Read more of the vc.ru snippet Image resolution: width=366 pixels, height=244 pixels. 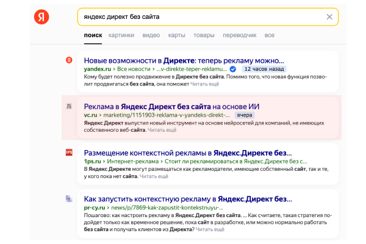pos(162,130)
